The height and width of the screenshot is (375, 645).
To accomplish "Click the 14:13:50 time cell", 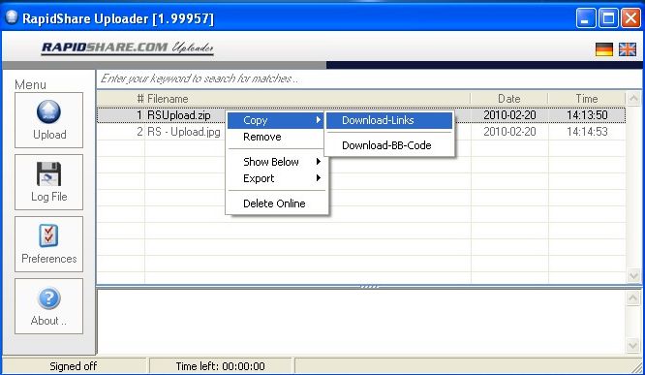I will (x=587, y=115).
